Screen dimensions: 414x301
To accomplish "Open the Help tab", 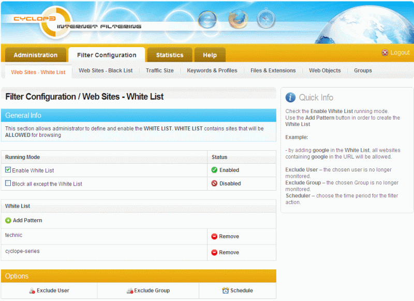I will pyautogui.click(x=210, y=55).
